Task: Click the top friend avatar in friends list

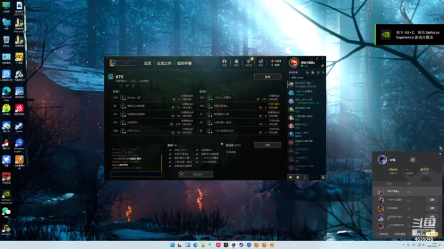Action: [291, 85]
